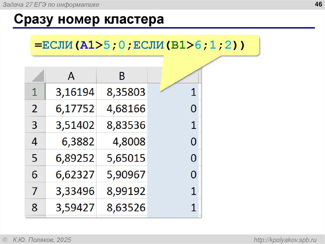Viewport: 325px width, 244px height.
Task: Click the yellow formula callout box
Action: click(143, 45)
